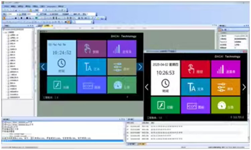
Task: Open the white combo box on the fourth toolbar row
Action: pos(83,22)
